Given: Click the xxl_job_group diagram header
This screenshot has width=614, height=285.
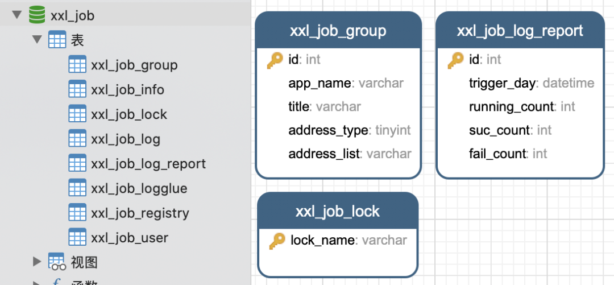Looking at the screenshot, I should [338, 31].
